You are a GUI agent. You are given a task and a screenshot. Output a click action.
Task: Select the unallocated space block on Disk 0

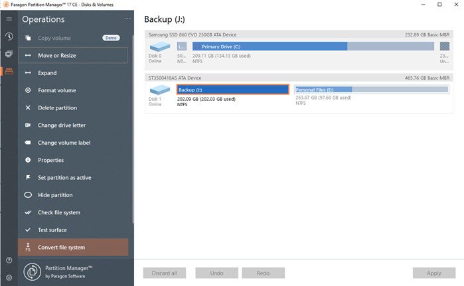(x=445, y=46)
